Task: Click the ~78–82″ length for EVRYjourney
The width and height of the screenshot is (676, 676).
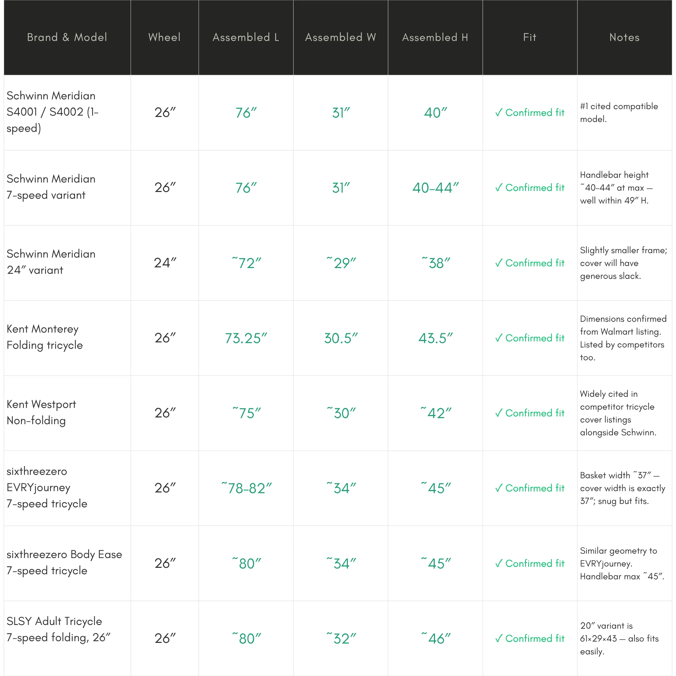Action: coord(246,488)
